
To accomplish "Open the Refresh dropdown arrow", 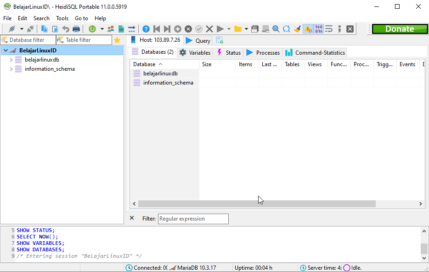I will (102, 29).
